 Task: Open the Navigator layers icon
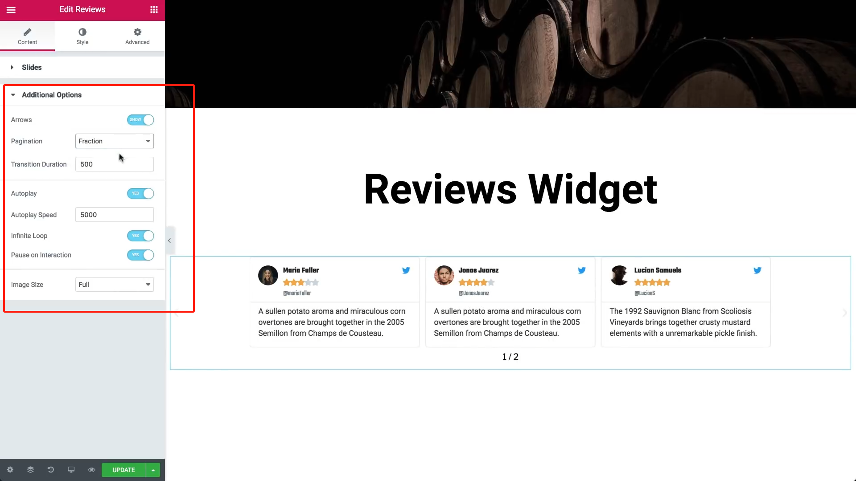click(30, 470)
